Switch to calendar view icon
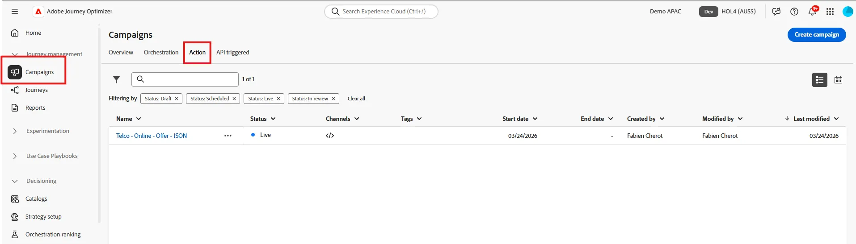The height and width of the screenshot is (244, 856). [838, 80]
